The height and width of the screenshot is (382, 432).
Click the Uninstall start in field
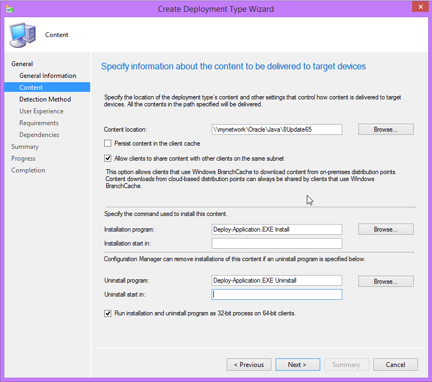(x=276, y=294)
